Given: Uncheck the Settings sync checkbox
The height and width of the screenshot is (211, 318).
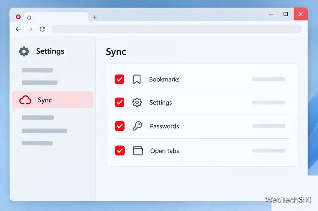Looking at the screenshot, I should [x=120, y=102].
